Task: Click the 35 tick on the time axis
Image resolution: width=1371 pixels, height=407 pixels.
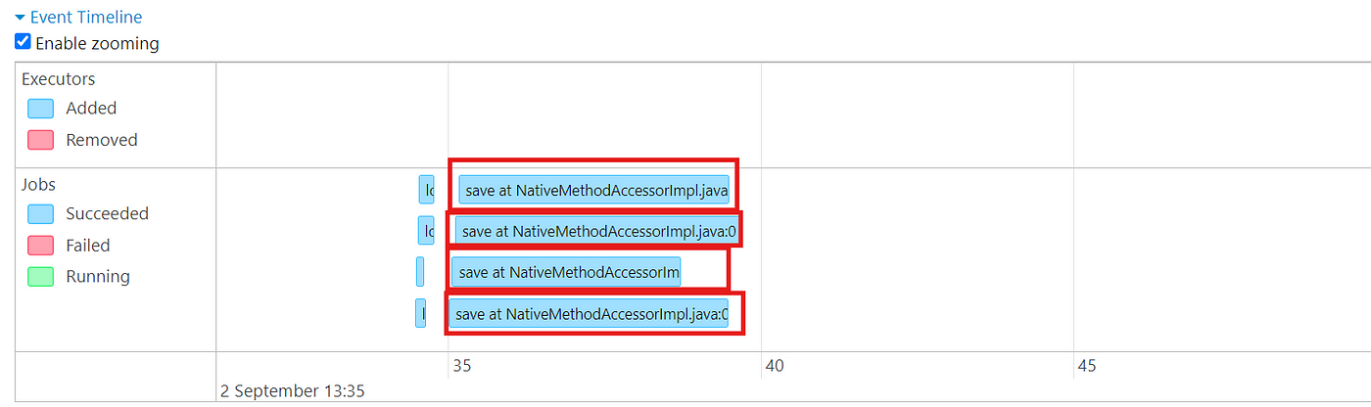Action: pyautogui.click(x=462, y=366)
